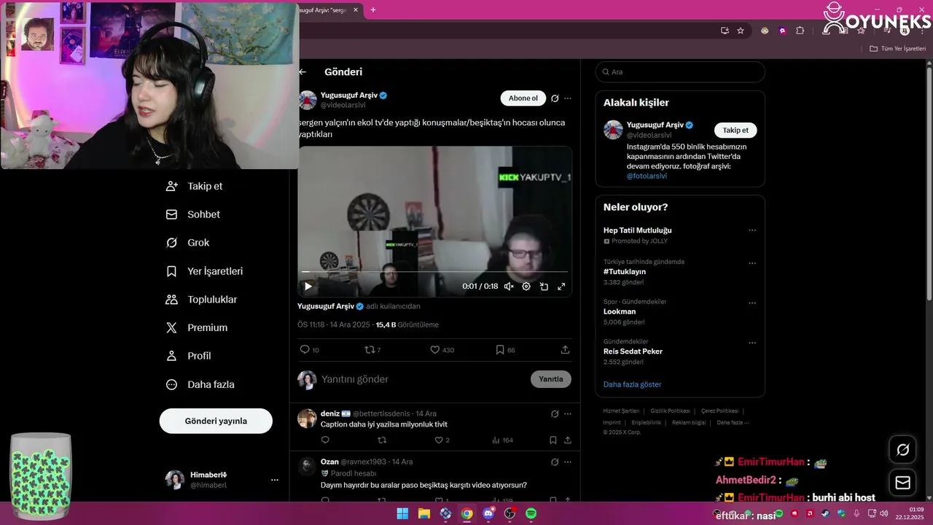Bookmark this page with the star icon

(x=741, y=31)
